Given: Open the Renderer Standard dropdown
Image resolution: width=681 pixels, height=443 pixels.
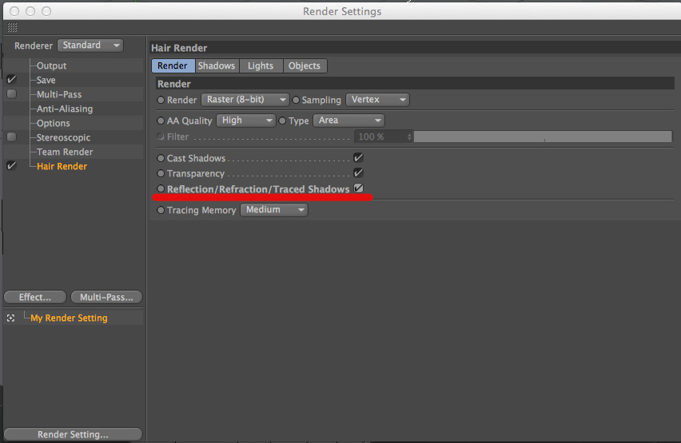Looking at the screenshot, I should coord(90,45).
